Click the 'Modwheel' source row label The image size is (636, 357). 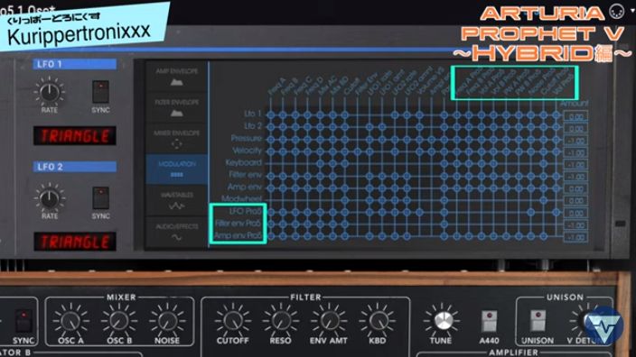[x=242, y=198]
